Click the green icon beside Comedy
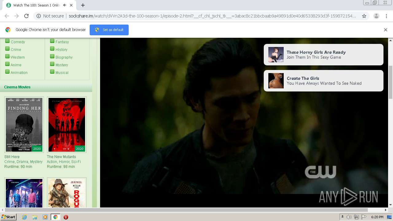This screenshot has width=393, height=221. click(x=7, y=41)
